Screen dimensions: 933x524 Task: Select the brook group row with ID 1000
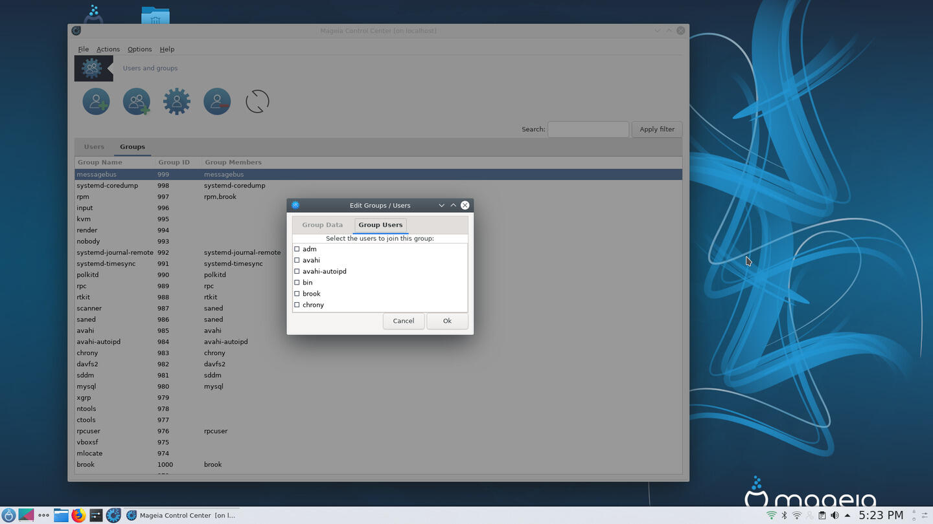click(x=378, y=464)
